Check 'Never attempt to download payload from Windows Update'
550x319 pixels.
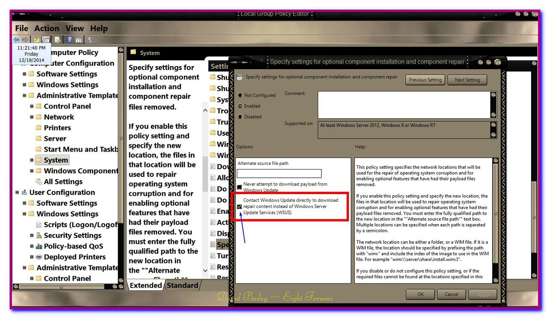[239, 187]
